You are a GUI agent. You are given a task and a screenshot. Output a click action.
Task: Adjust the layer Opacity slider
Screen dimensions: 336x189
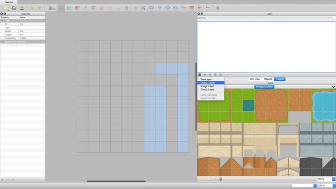pos(271,18)
